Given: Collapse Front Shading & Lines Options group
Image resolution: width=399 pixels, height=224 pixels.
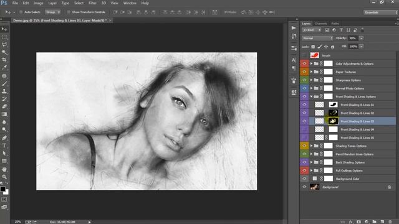Looking at the screenshot, I should (x=311, y=96).
